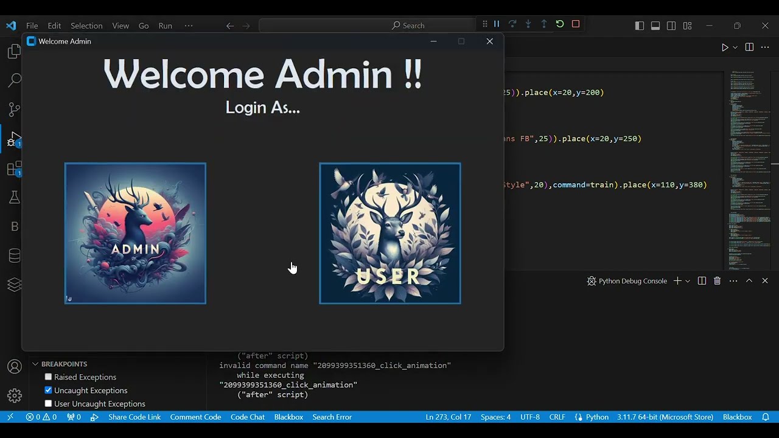The image size is (779, 438).
Task: Click debug Step Into button
Action: [528, 24]
